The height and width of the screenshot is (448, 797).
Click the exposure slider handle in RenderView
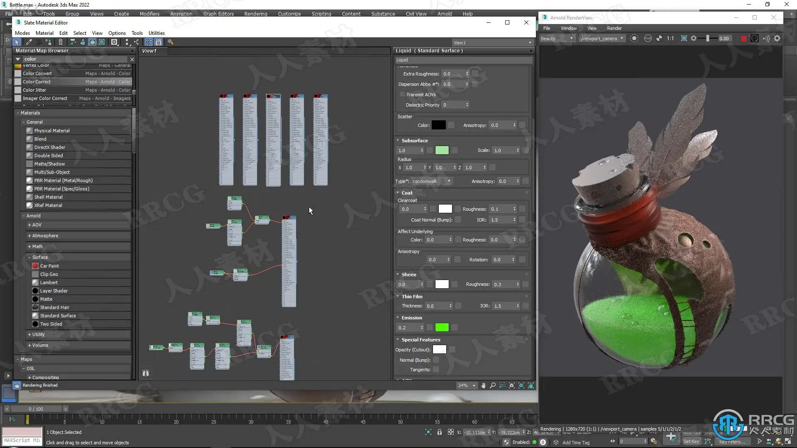tap(707, 38)
